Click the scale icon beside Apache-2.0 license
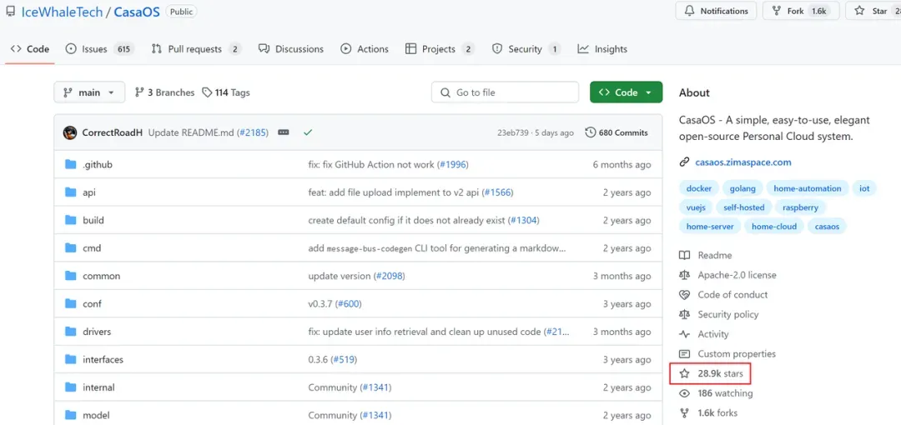The height and width of the screenshot is (425, 901). 684,275
